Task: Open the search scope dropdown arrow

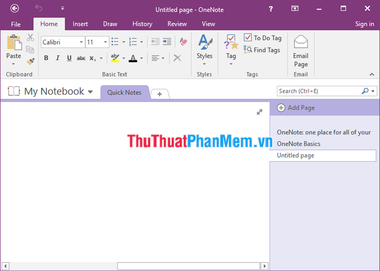Action: (373, 91)
